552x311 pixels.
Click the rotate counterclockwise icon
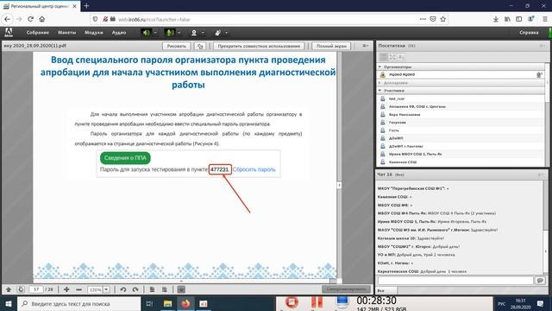click(123, 289)
